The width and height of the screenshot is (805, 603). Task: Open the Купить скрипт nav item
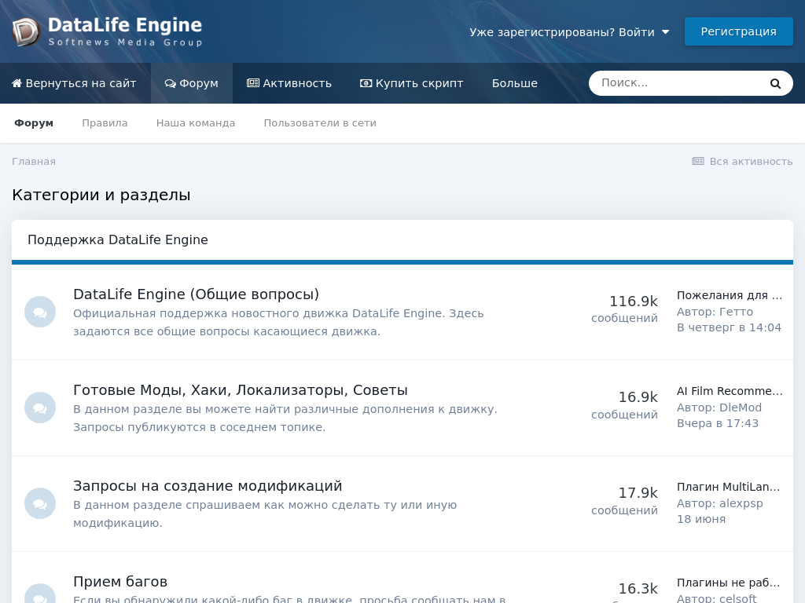(411, 83)
